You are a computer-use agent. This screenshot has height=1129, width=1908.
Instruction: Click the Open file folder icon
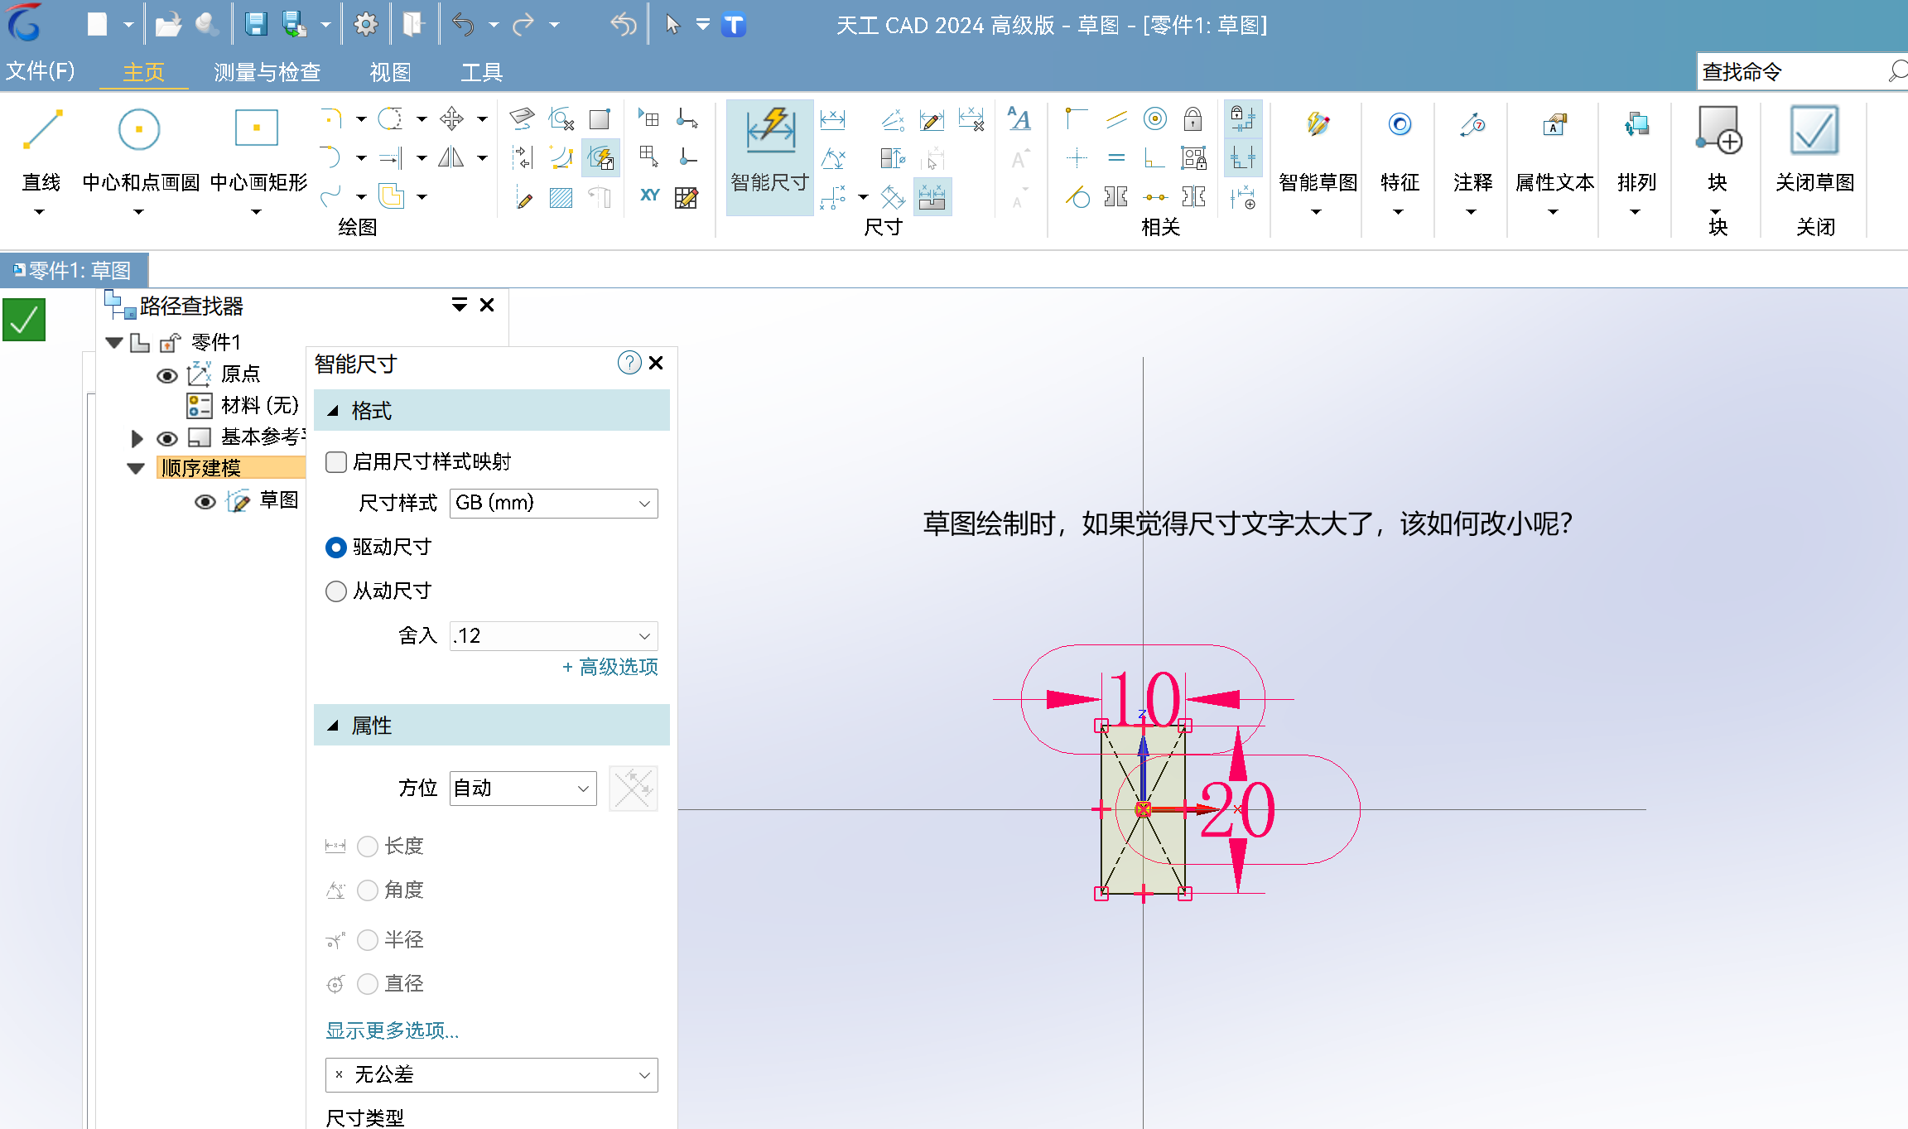click(168, 25)
